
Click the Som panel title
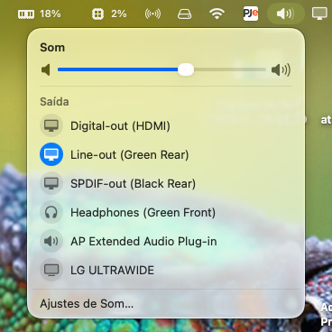52,48
